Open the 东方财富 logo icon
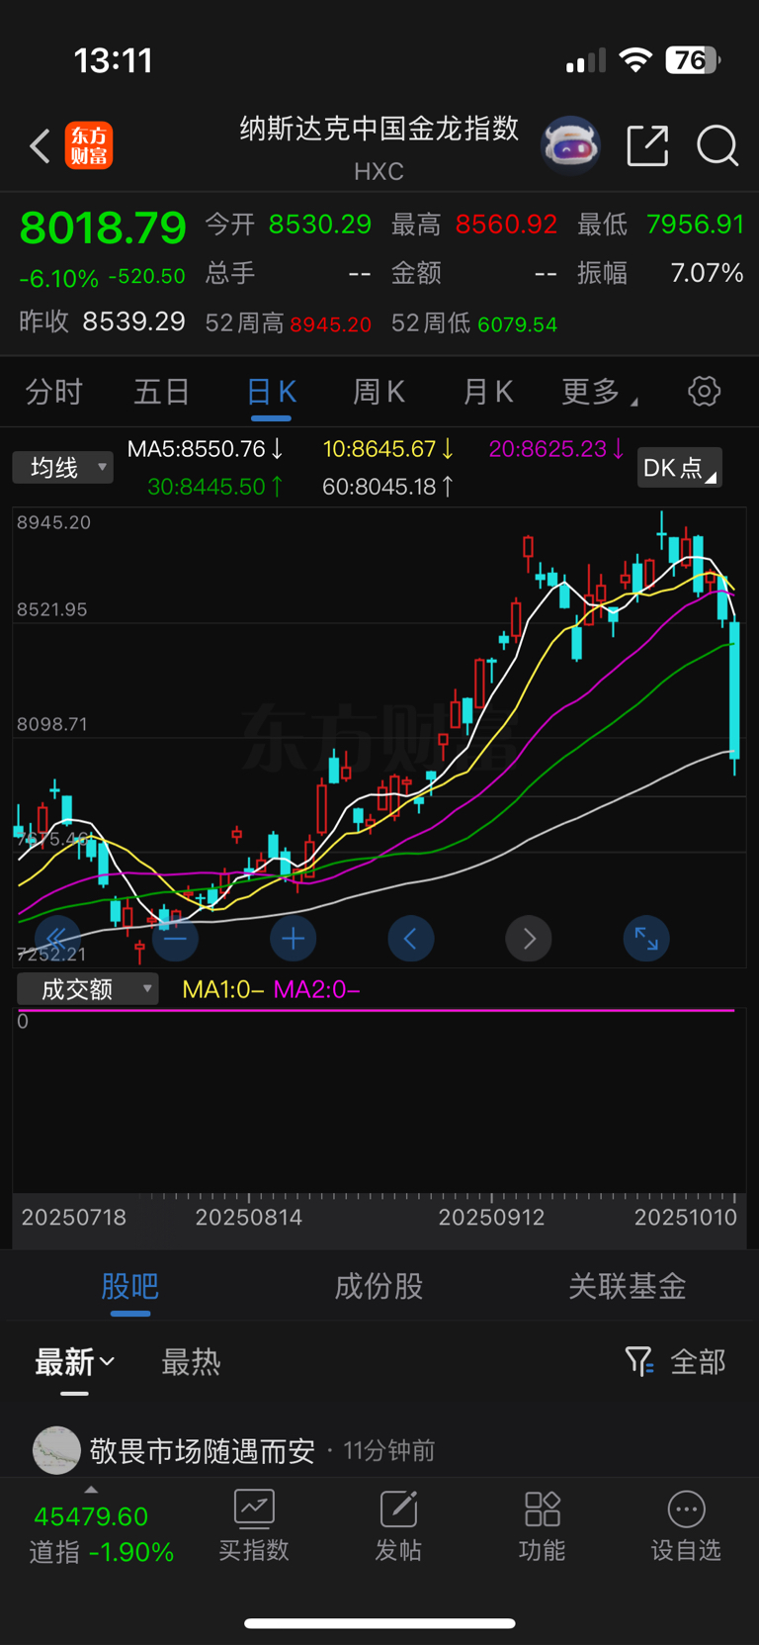This screenshot has height=1645, width=759. [x=89, y=145]
